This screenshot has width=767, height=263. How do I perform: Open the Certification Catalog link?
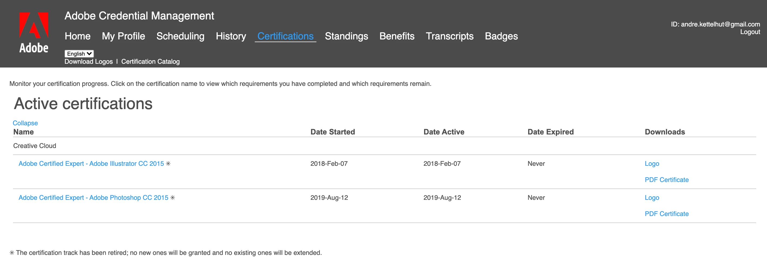[x=150, y=62]
